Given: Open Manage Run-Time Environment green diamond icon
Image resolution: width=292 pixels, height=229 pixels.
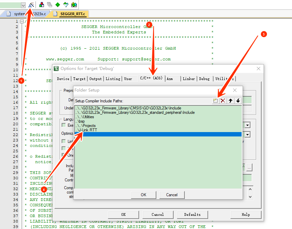Looking at the screenshot, I should tap(58, 5).
